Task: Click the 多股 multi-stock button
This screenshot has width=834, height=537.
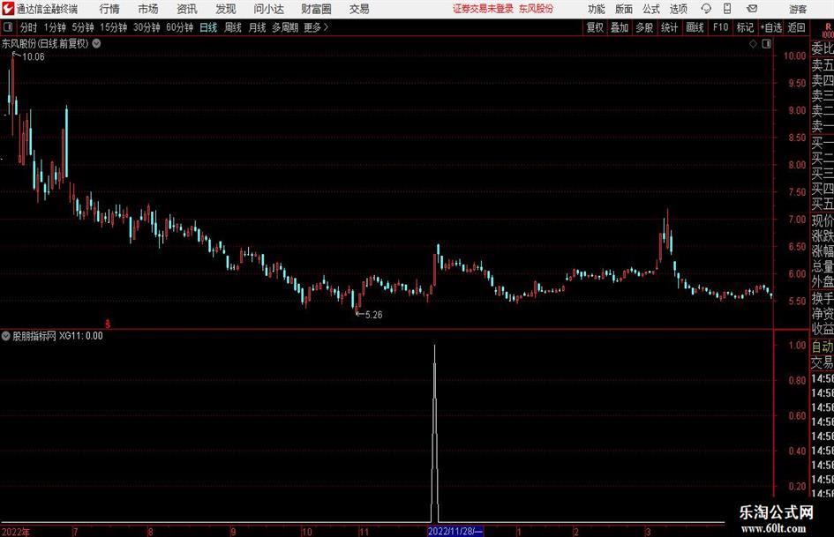Action: (x=644, y=27)
